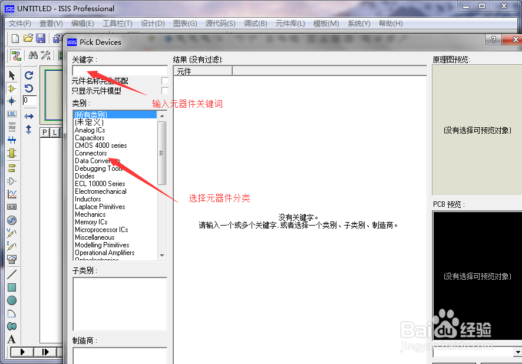Select the Component mode tool

pyautogui.click(x=12, y=88)
